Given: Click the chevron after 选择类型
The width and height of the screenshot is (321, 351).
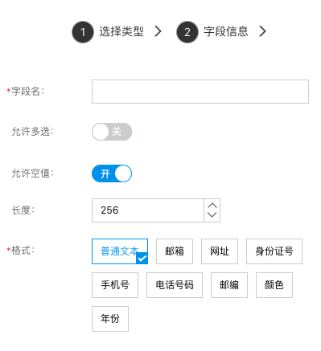Looking at the screenshot, I should 158,31.
